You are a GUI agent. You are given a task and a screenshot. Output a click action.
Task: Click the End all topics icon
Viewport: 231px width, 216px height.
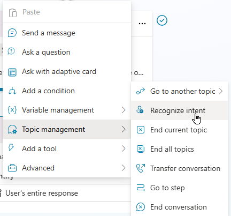click(141, 149)
